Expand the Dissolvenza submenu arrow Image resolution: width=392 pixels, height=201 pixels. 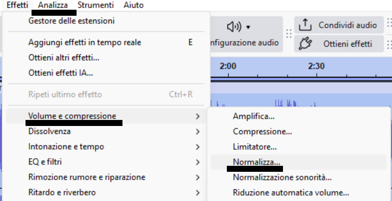[x=198, y=132]
